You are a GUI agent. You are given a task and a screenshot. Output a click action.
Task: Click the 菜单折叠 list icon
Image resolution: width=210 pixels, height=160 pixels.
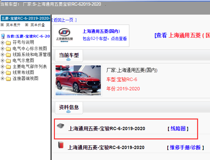tap(27, 25)
